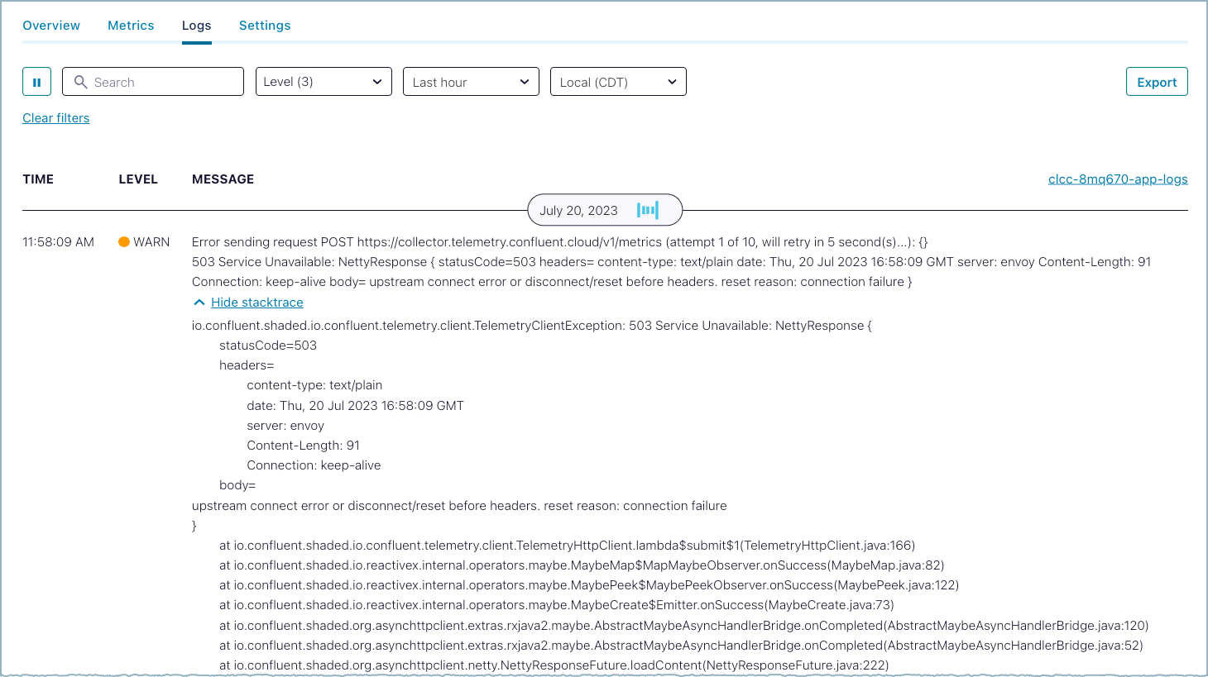The image size is (1208, 677).
Task: Click the July 20, 2023 date label
Action: (x=578, y=211)
